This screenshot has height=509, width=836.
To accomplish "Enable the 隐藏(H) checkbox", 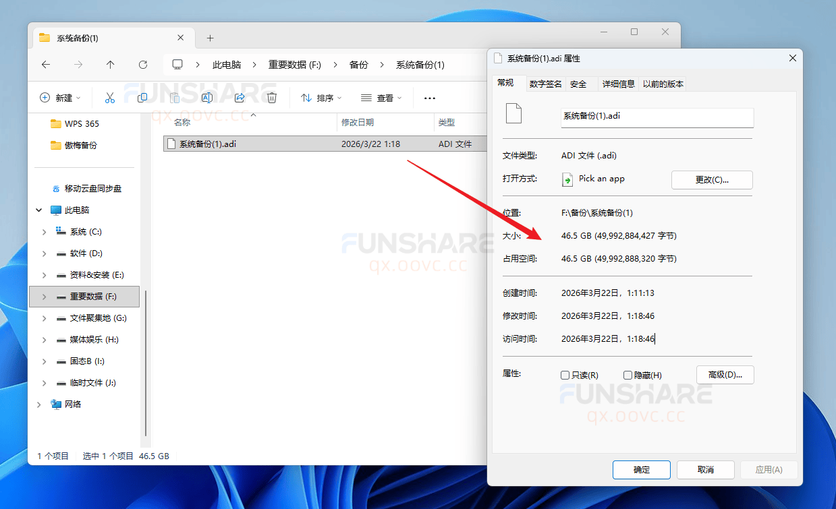I will point(628,375).
